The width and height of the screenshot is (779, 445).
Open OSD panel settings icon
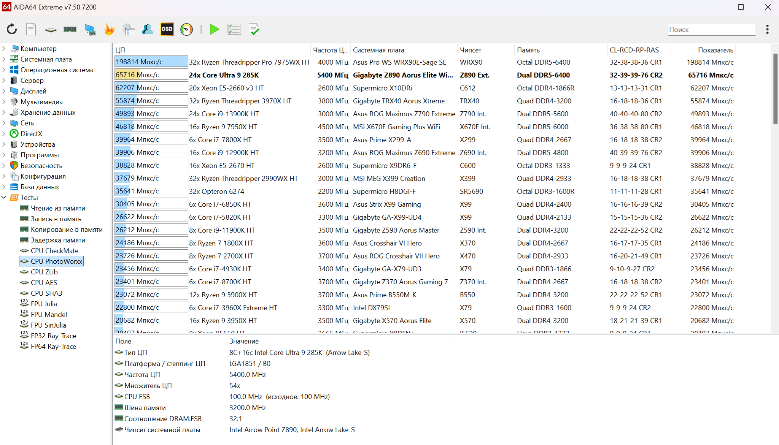[167, 29]
